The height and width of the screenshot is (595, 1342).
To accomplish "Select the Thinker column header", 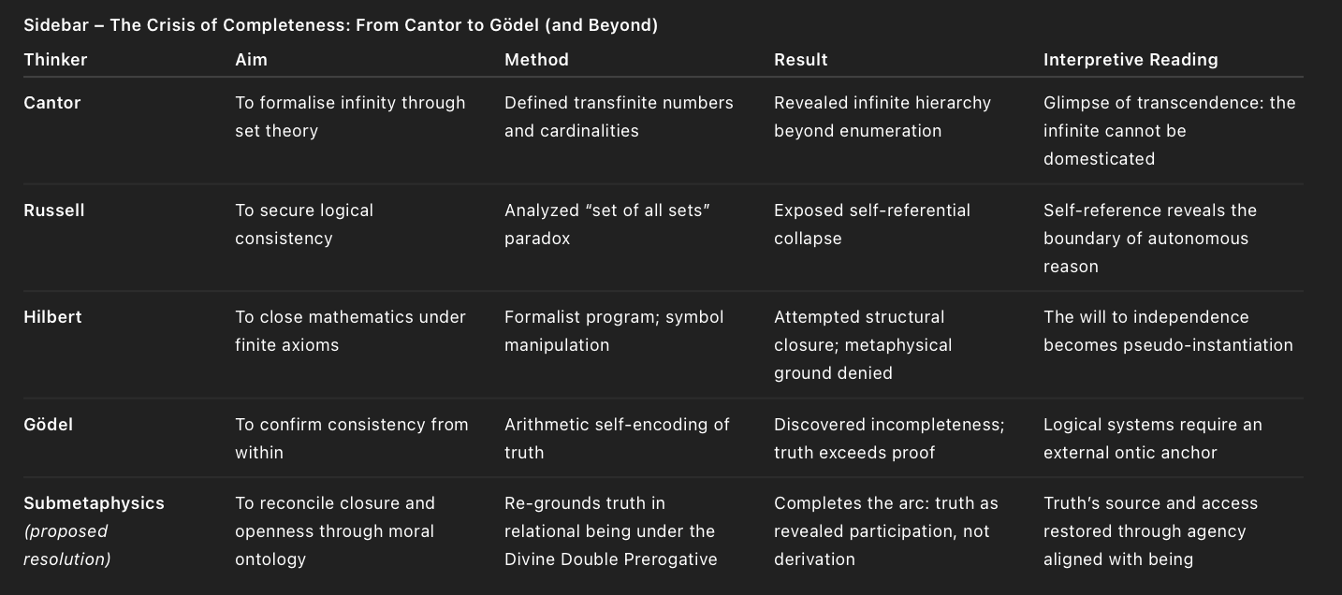I will pos(55,60).
